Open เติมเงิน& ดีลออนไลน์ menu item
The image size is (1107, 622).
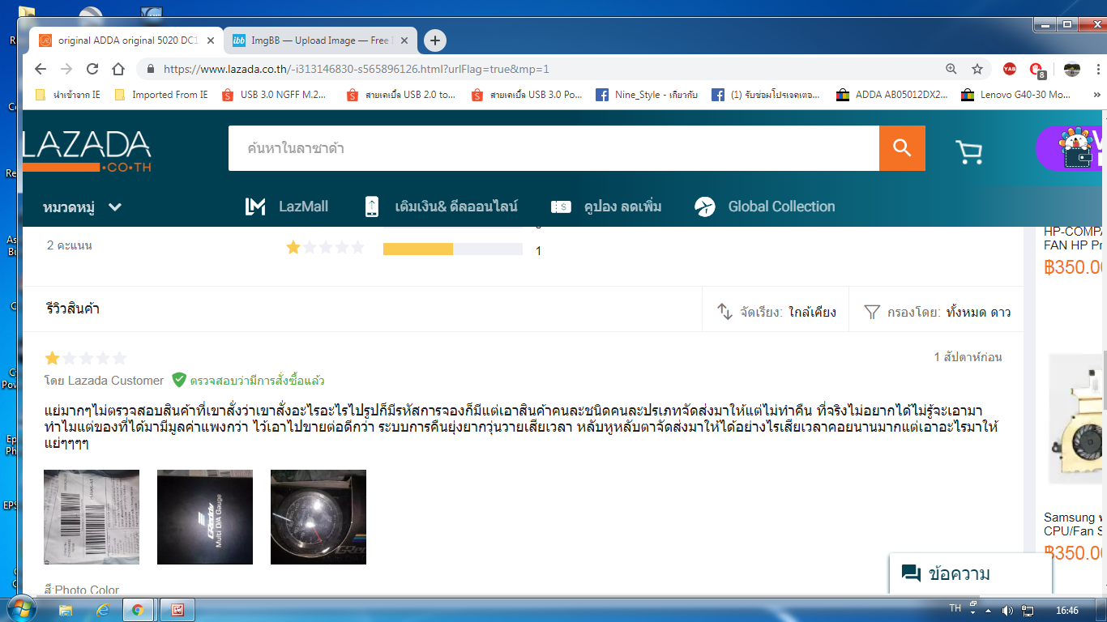click(x=441, y=207)
